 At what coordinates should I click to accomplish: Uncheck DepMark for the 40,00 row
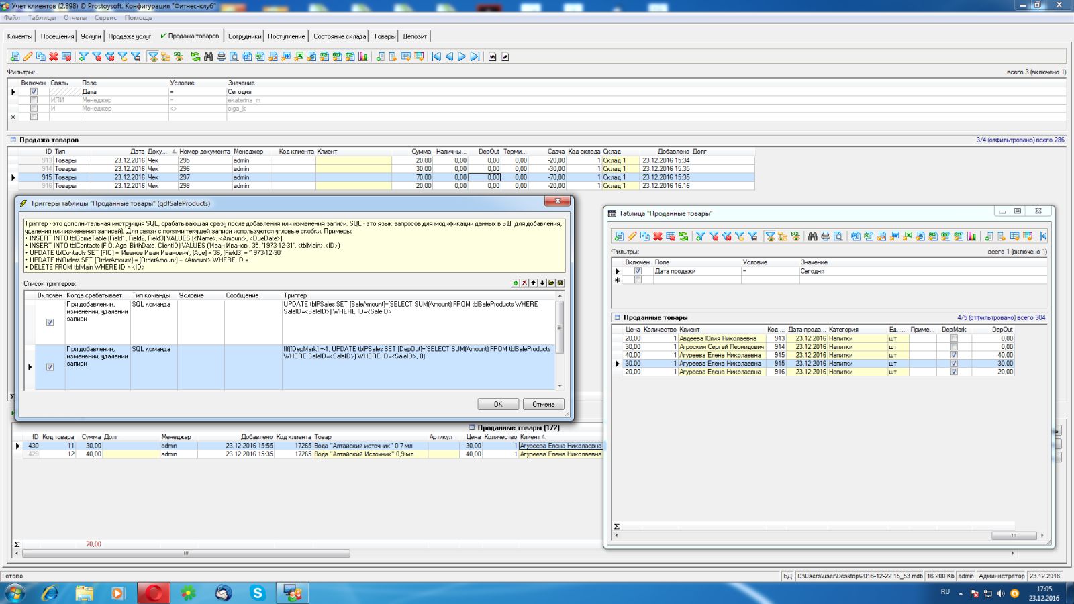coord(954,355)
